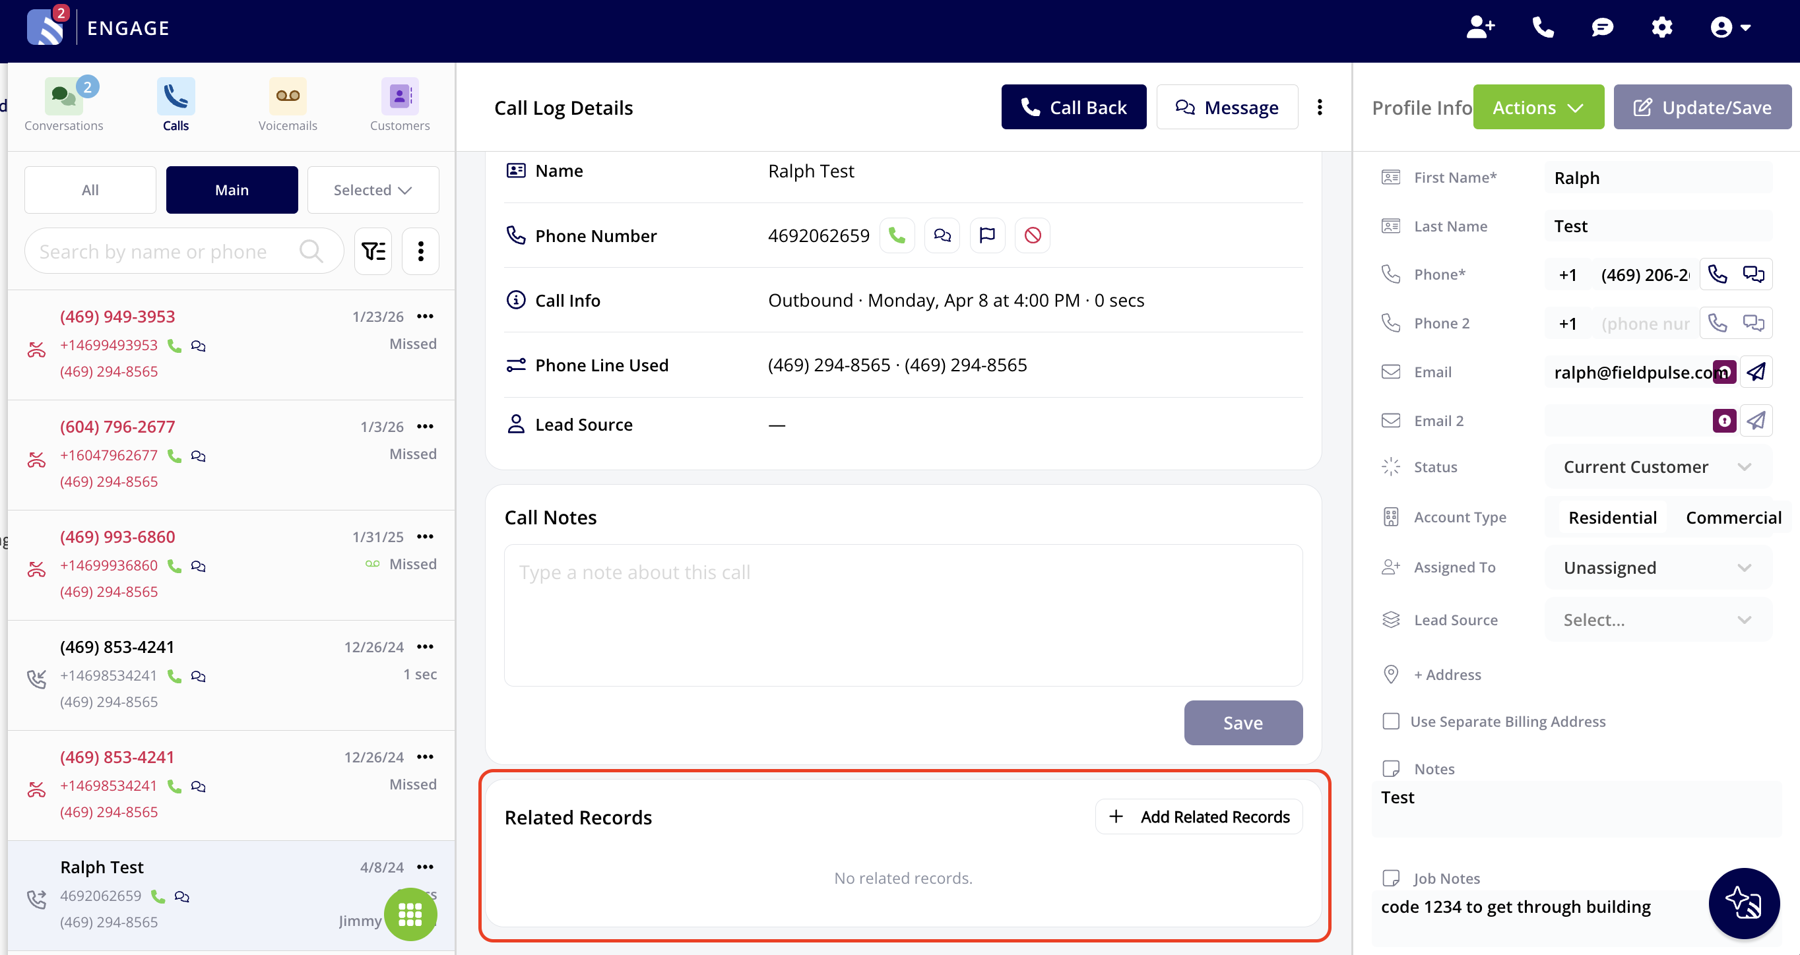Flag the phone number 4692062659
Image resolution: width=1800 pixels, height=955 pixels.
pos(987,235)
